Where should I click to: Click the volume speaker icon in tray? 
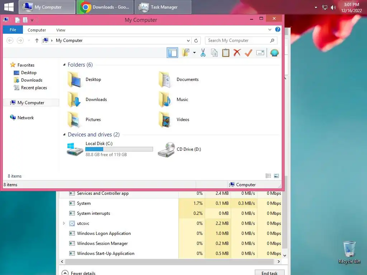point(333,8)
